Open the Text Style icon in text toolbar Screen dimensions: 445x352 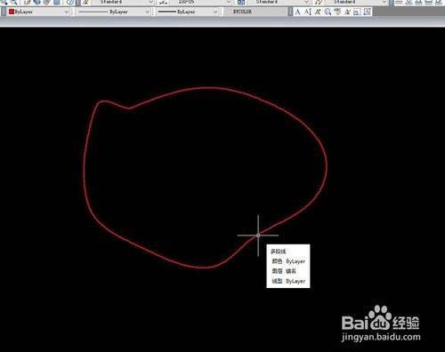(x=347, y=12)
